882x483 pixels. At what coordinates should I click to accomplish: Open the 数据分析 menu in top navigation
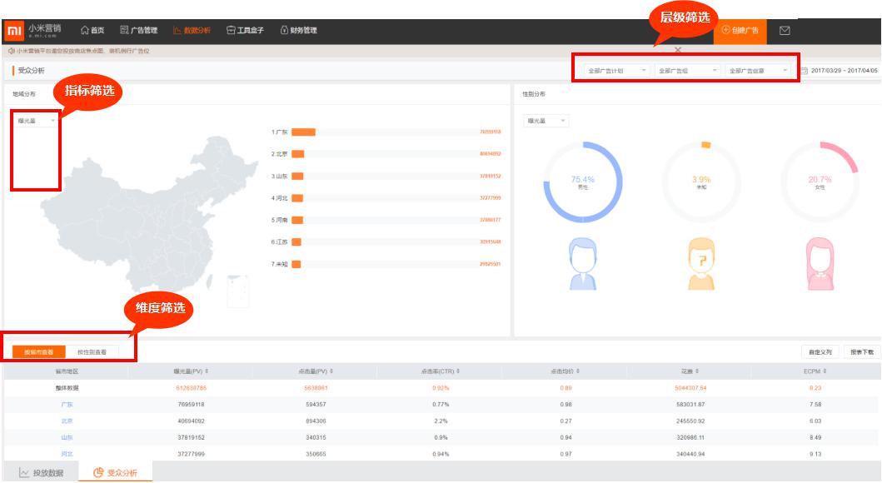[192, 31]
